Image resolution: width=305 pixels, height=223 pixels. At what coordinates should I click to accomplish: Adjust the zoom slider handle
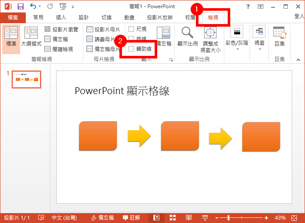229,218
